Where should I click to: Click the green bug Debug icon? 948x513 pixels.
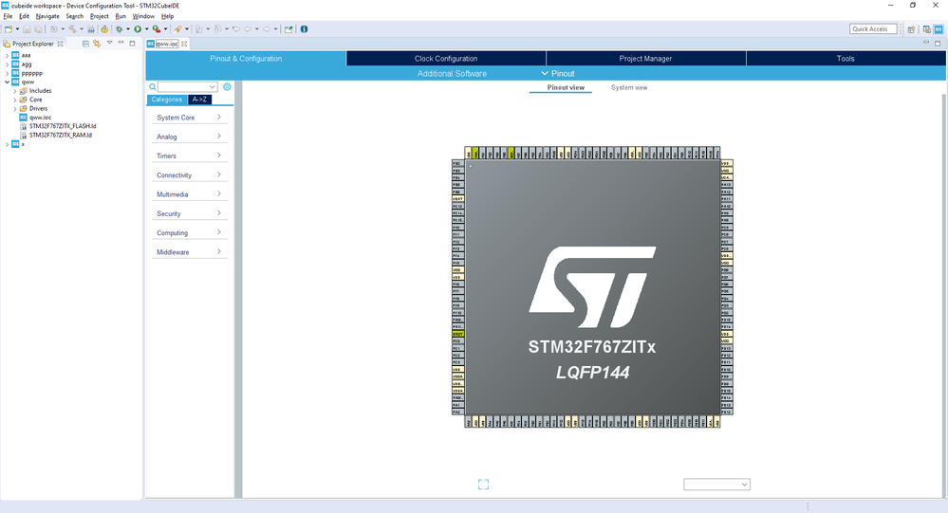point(120,29)
